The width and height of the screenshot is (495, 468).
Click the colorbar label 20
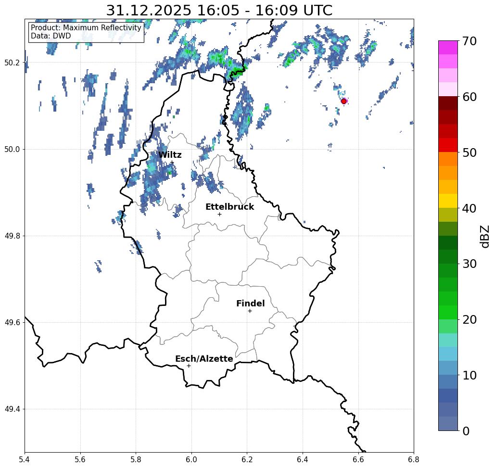470,320
